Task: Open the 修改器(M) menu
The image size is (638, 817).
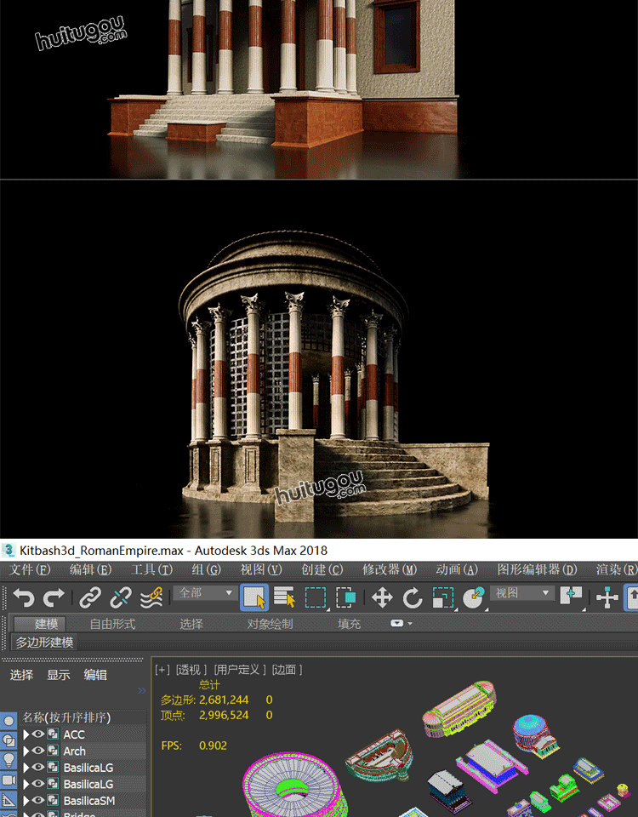Action: [389, 569]
